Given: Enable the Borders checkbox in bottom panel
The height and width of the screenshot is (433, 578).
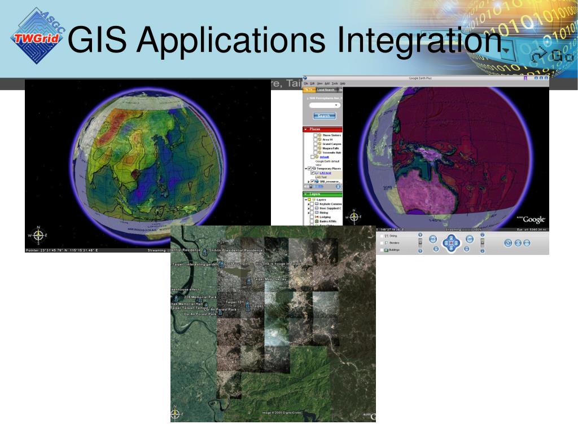Looking at the screenshot, I should tap(382, 243).
